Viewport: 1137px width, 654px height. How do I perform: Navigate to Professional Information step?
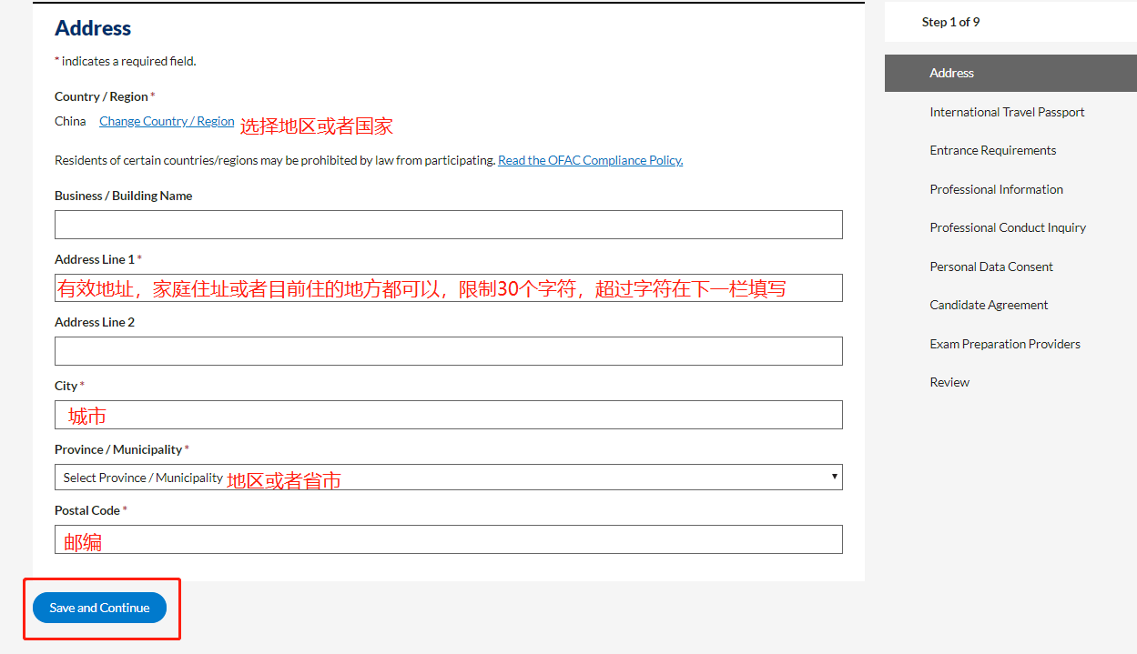coord(996,189)
